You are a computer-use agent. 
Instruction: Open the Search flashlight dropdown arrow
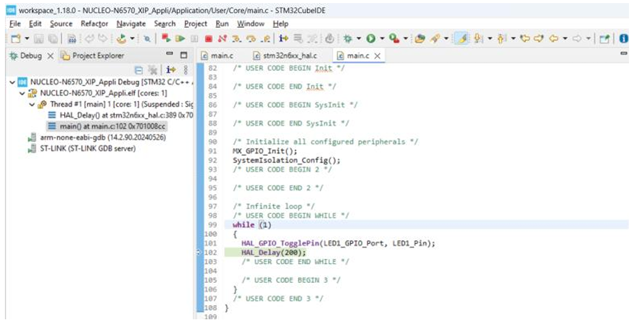click(446, 39)
